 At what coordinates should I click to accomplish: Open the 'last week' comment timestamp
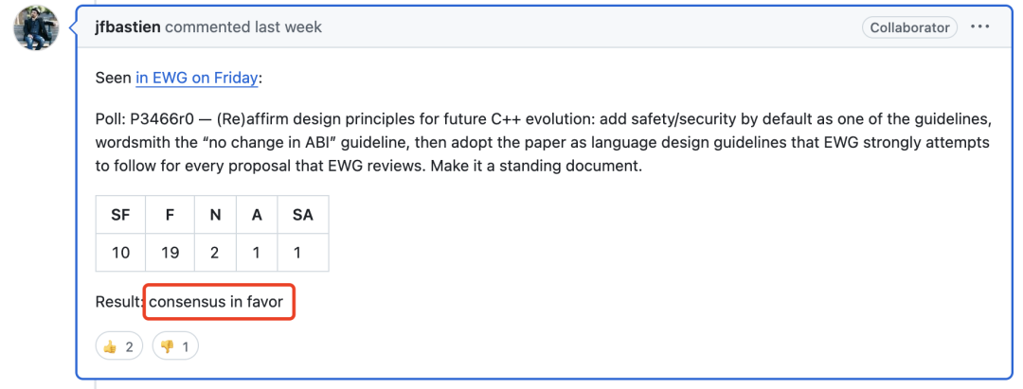(x=291, y=27)
